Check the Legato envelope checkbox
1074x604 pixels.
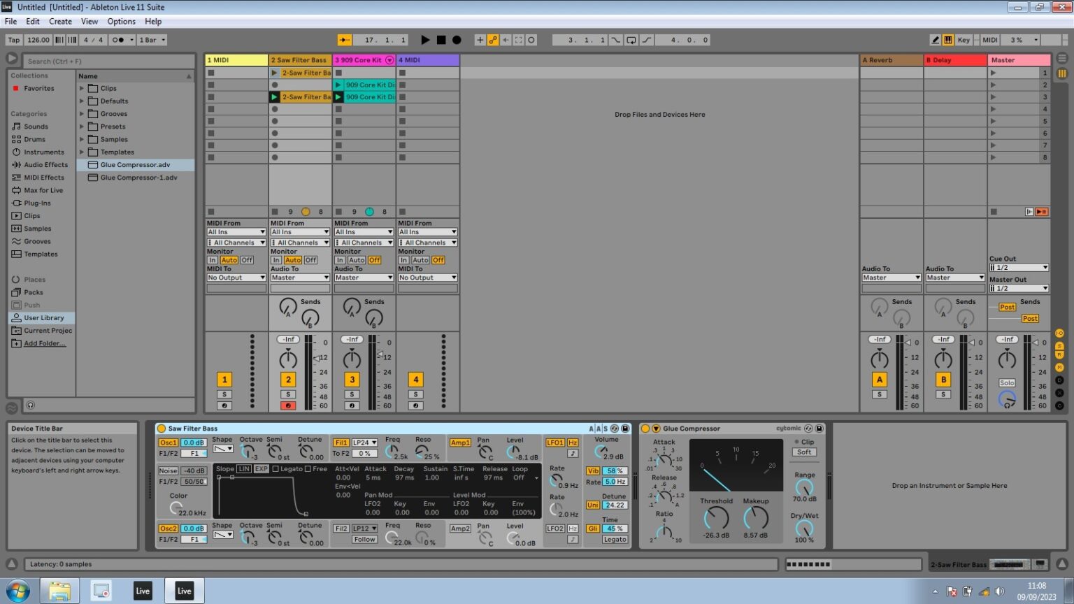pyautogui.click(x=275, y=468)
